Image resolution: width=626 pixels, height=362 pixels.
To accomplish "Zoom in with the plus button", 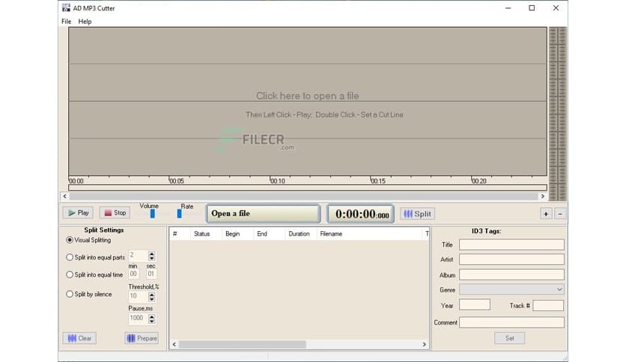I will point(546,214).
